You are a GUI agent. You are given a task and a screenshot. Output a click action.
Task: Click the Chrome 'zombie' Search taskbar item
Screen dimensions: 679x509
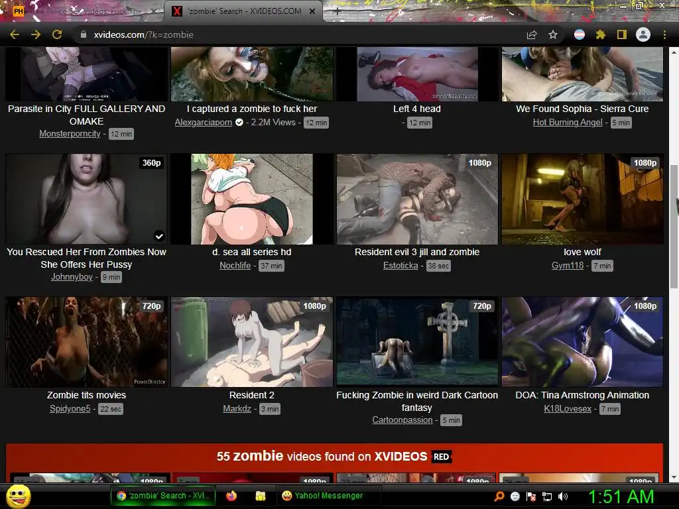pyautogui.click(x=163, y=496)
